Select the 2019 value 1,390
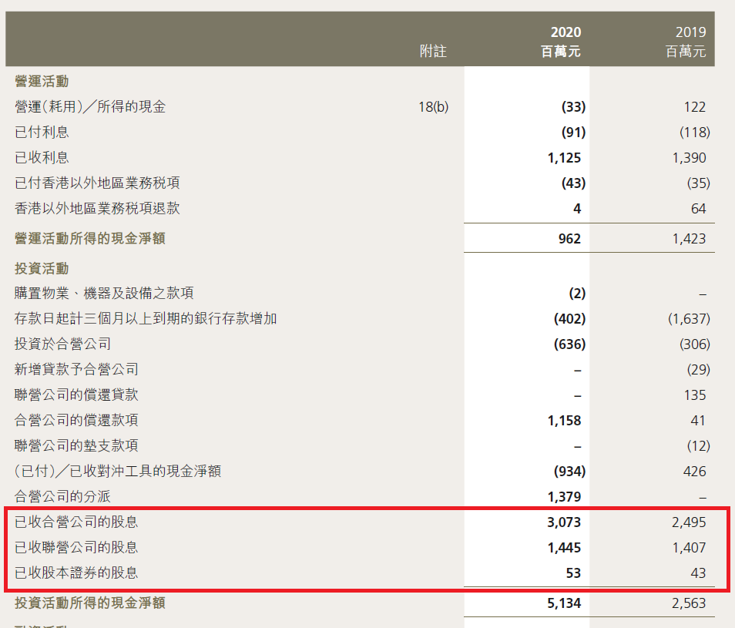The height and width of the screenshot is (628, 735). (689, 157)
